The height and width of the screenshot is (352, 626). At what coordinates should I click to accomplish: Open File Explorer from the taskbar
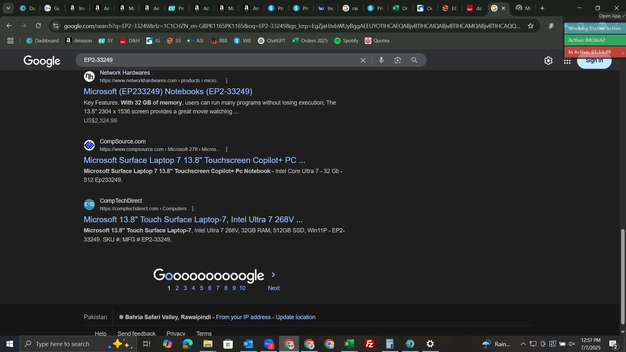coord(208,344)
